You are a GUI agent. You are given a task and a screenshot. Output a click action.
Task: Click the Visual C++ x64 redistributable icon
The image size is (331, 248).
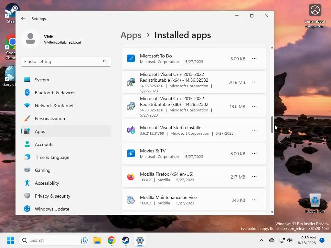coord(131,82)
